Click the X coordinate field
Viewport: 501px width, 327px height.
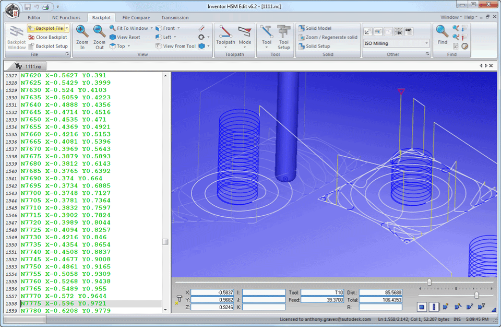(x=212, y=293)
